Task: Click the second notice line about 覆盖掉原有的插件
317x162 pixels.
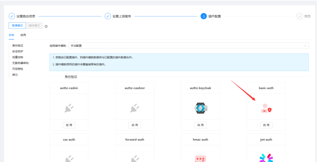Action: pos(79,65)
